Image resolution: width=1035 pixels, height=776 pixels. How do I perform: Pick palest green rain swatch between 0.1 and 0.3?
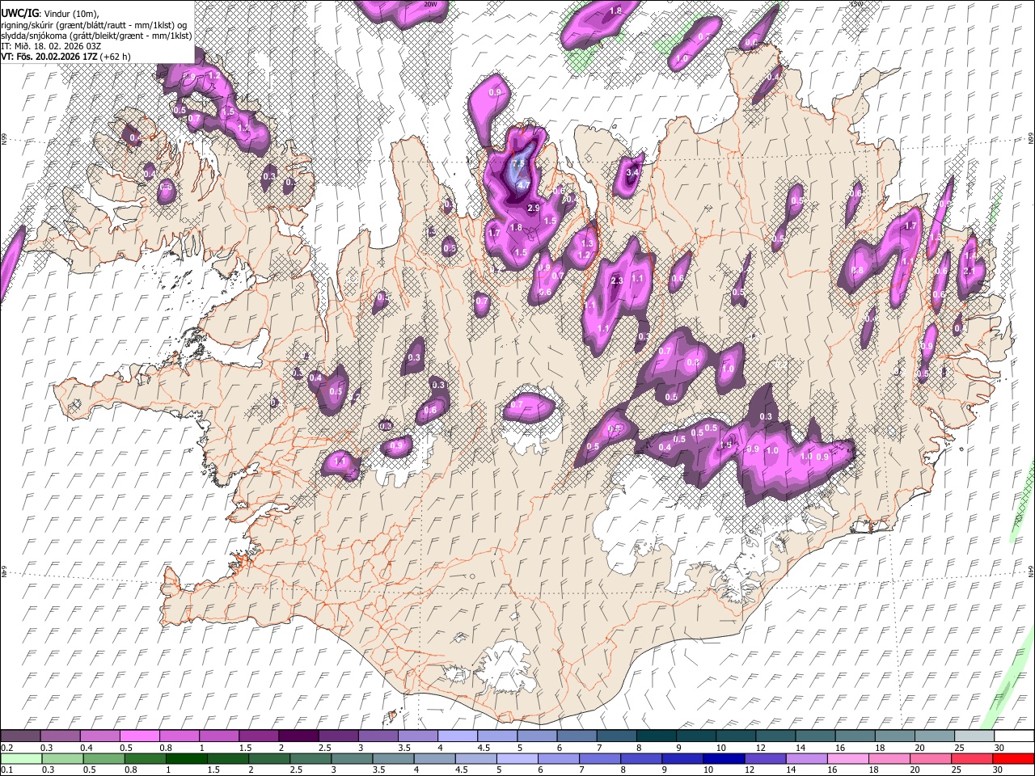21,759
